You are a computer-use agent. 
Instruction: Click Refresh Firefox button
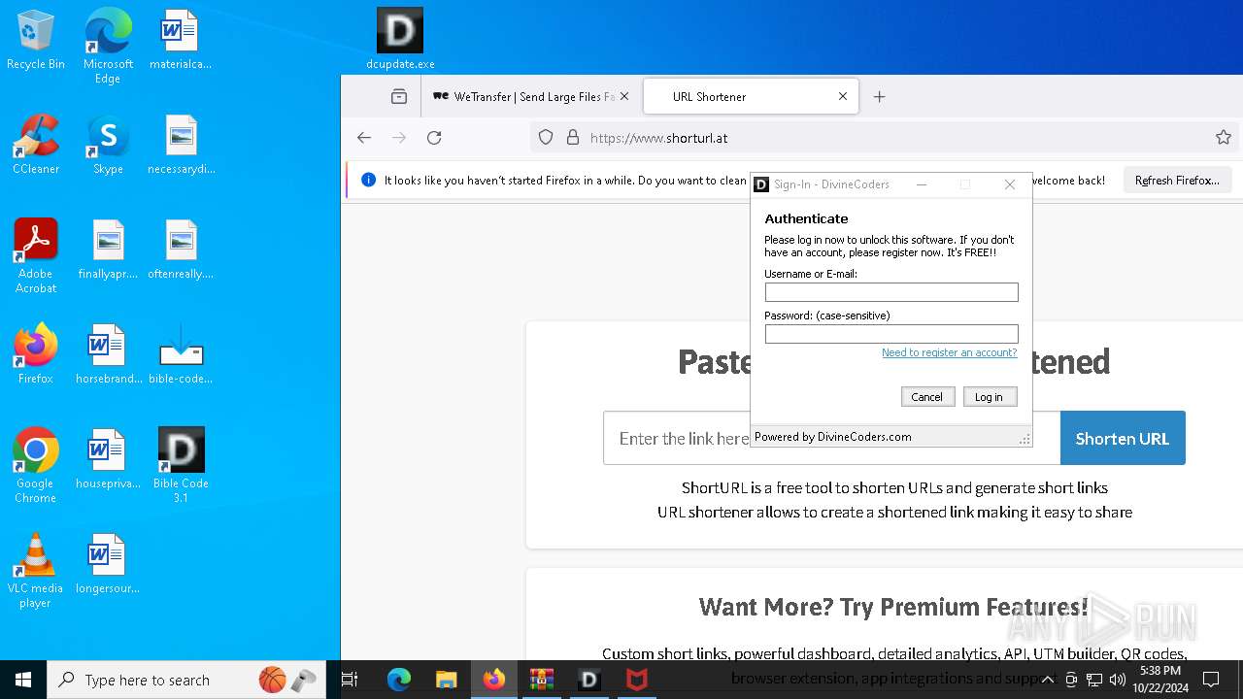(x=1177, y=181)
